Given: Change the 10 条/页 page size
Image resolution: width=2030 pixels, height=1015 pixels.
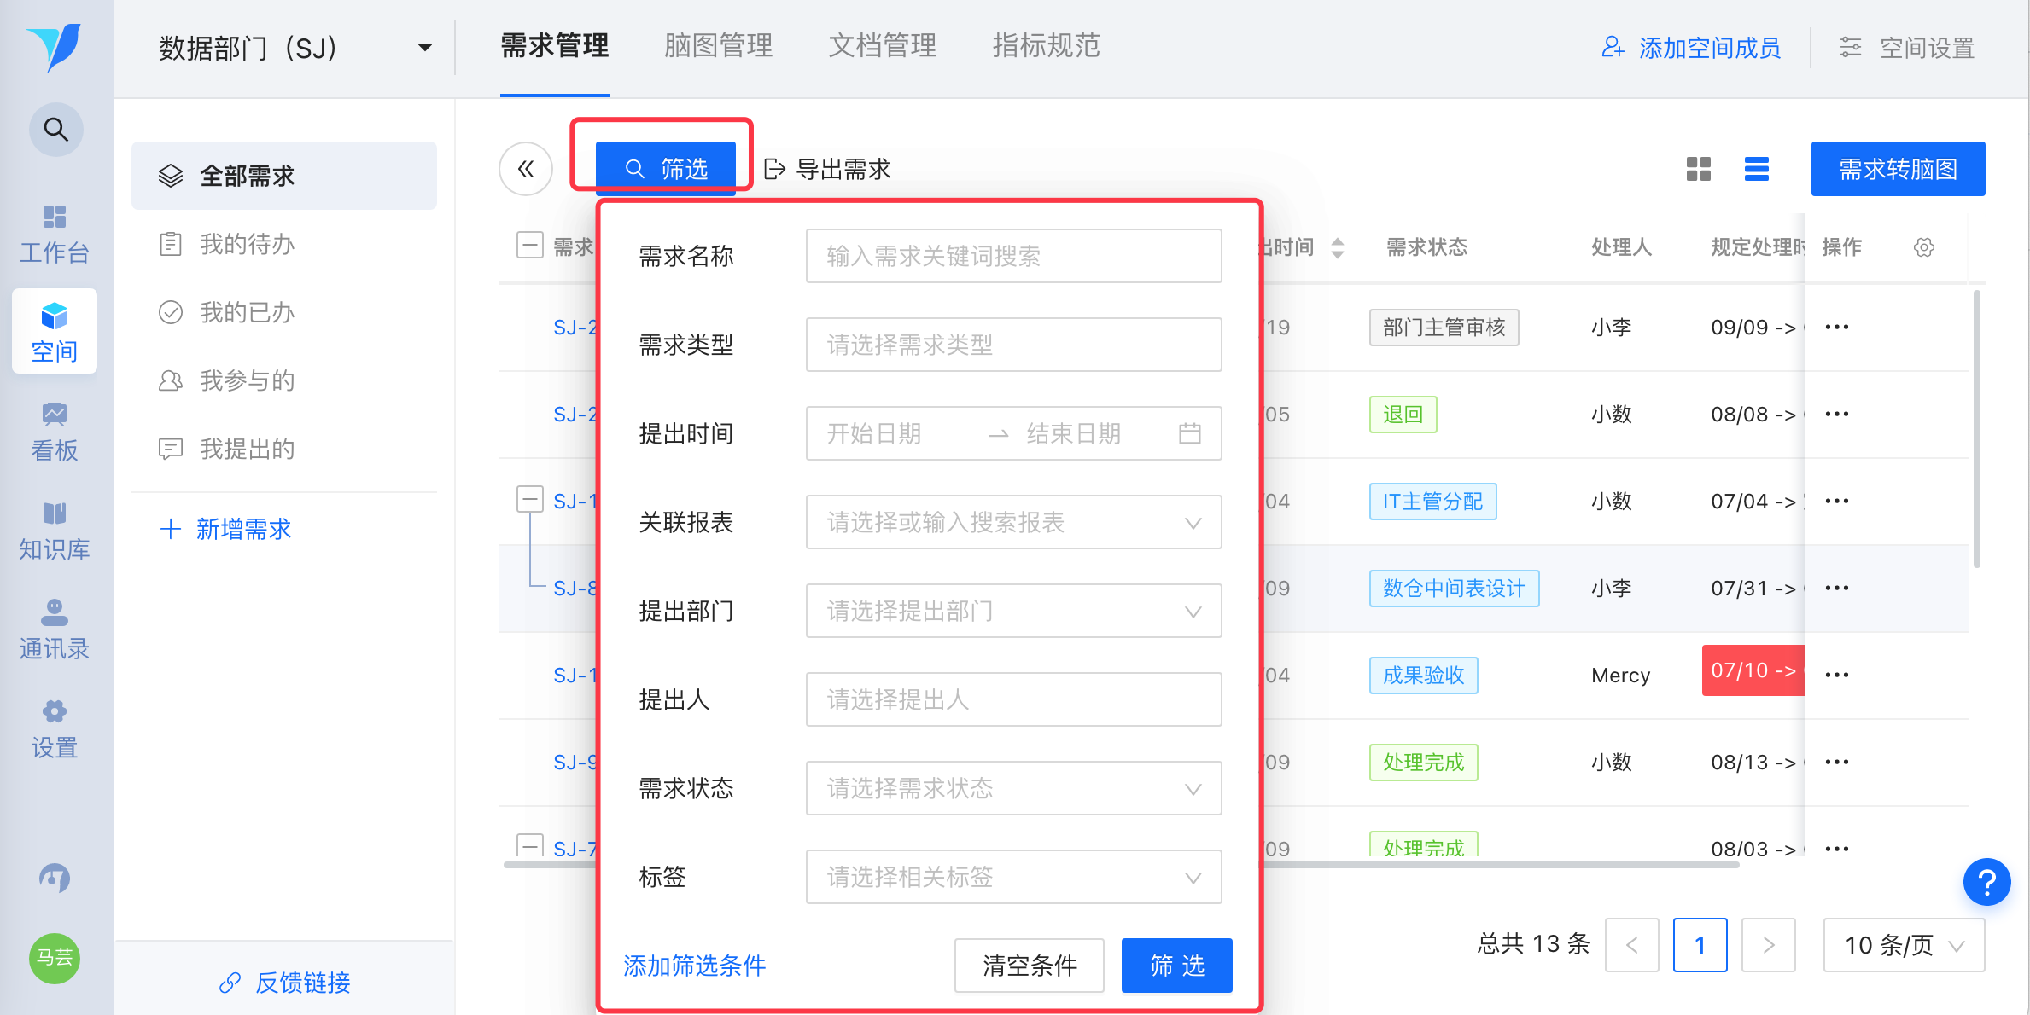Looking at the screenshot, I should [1904, 945].
